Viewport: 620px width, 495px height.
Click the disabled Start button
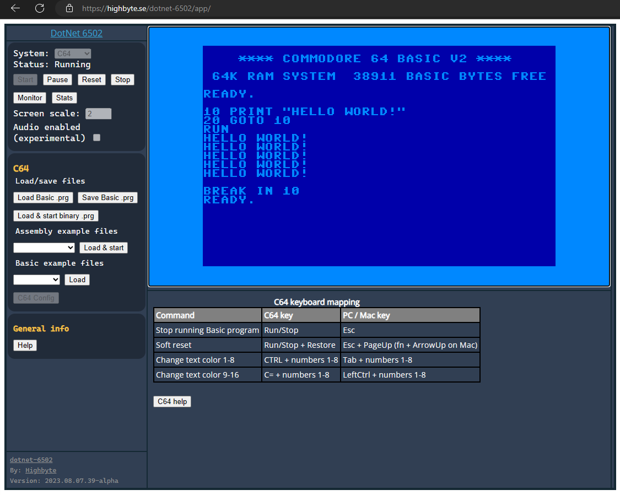(x=25, y=79)
